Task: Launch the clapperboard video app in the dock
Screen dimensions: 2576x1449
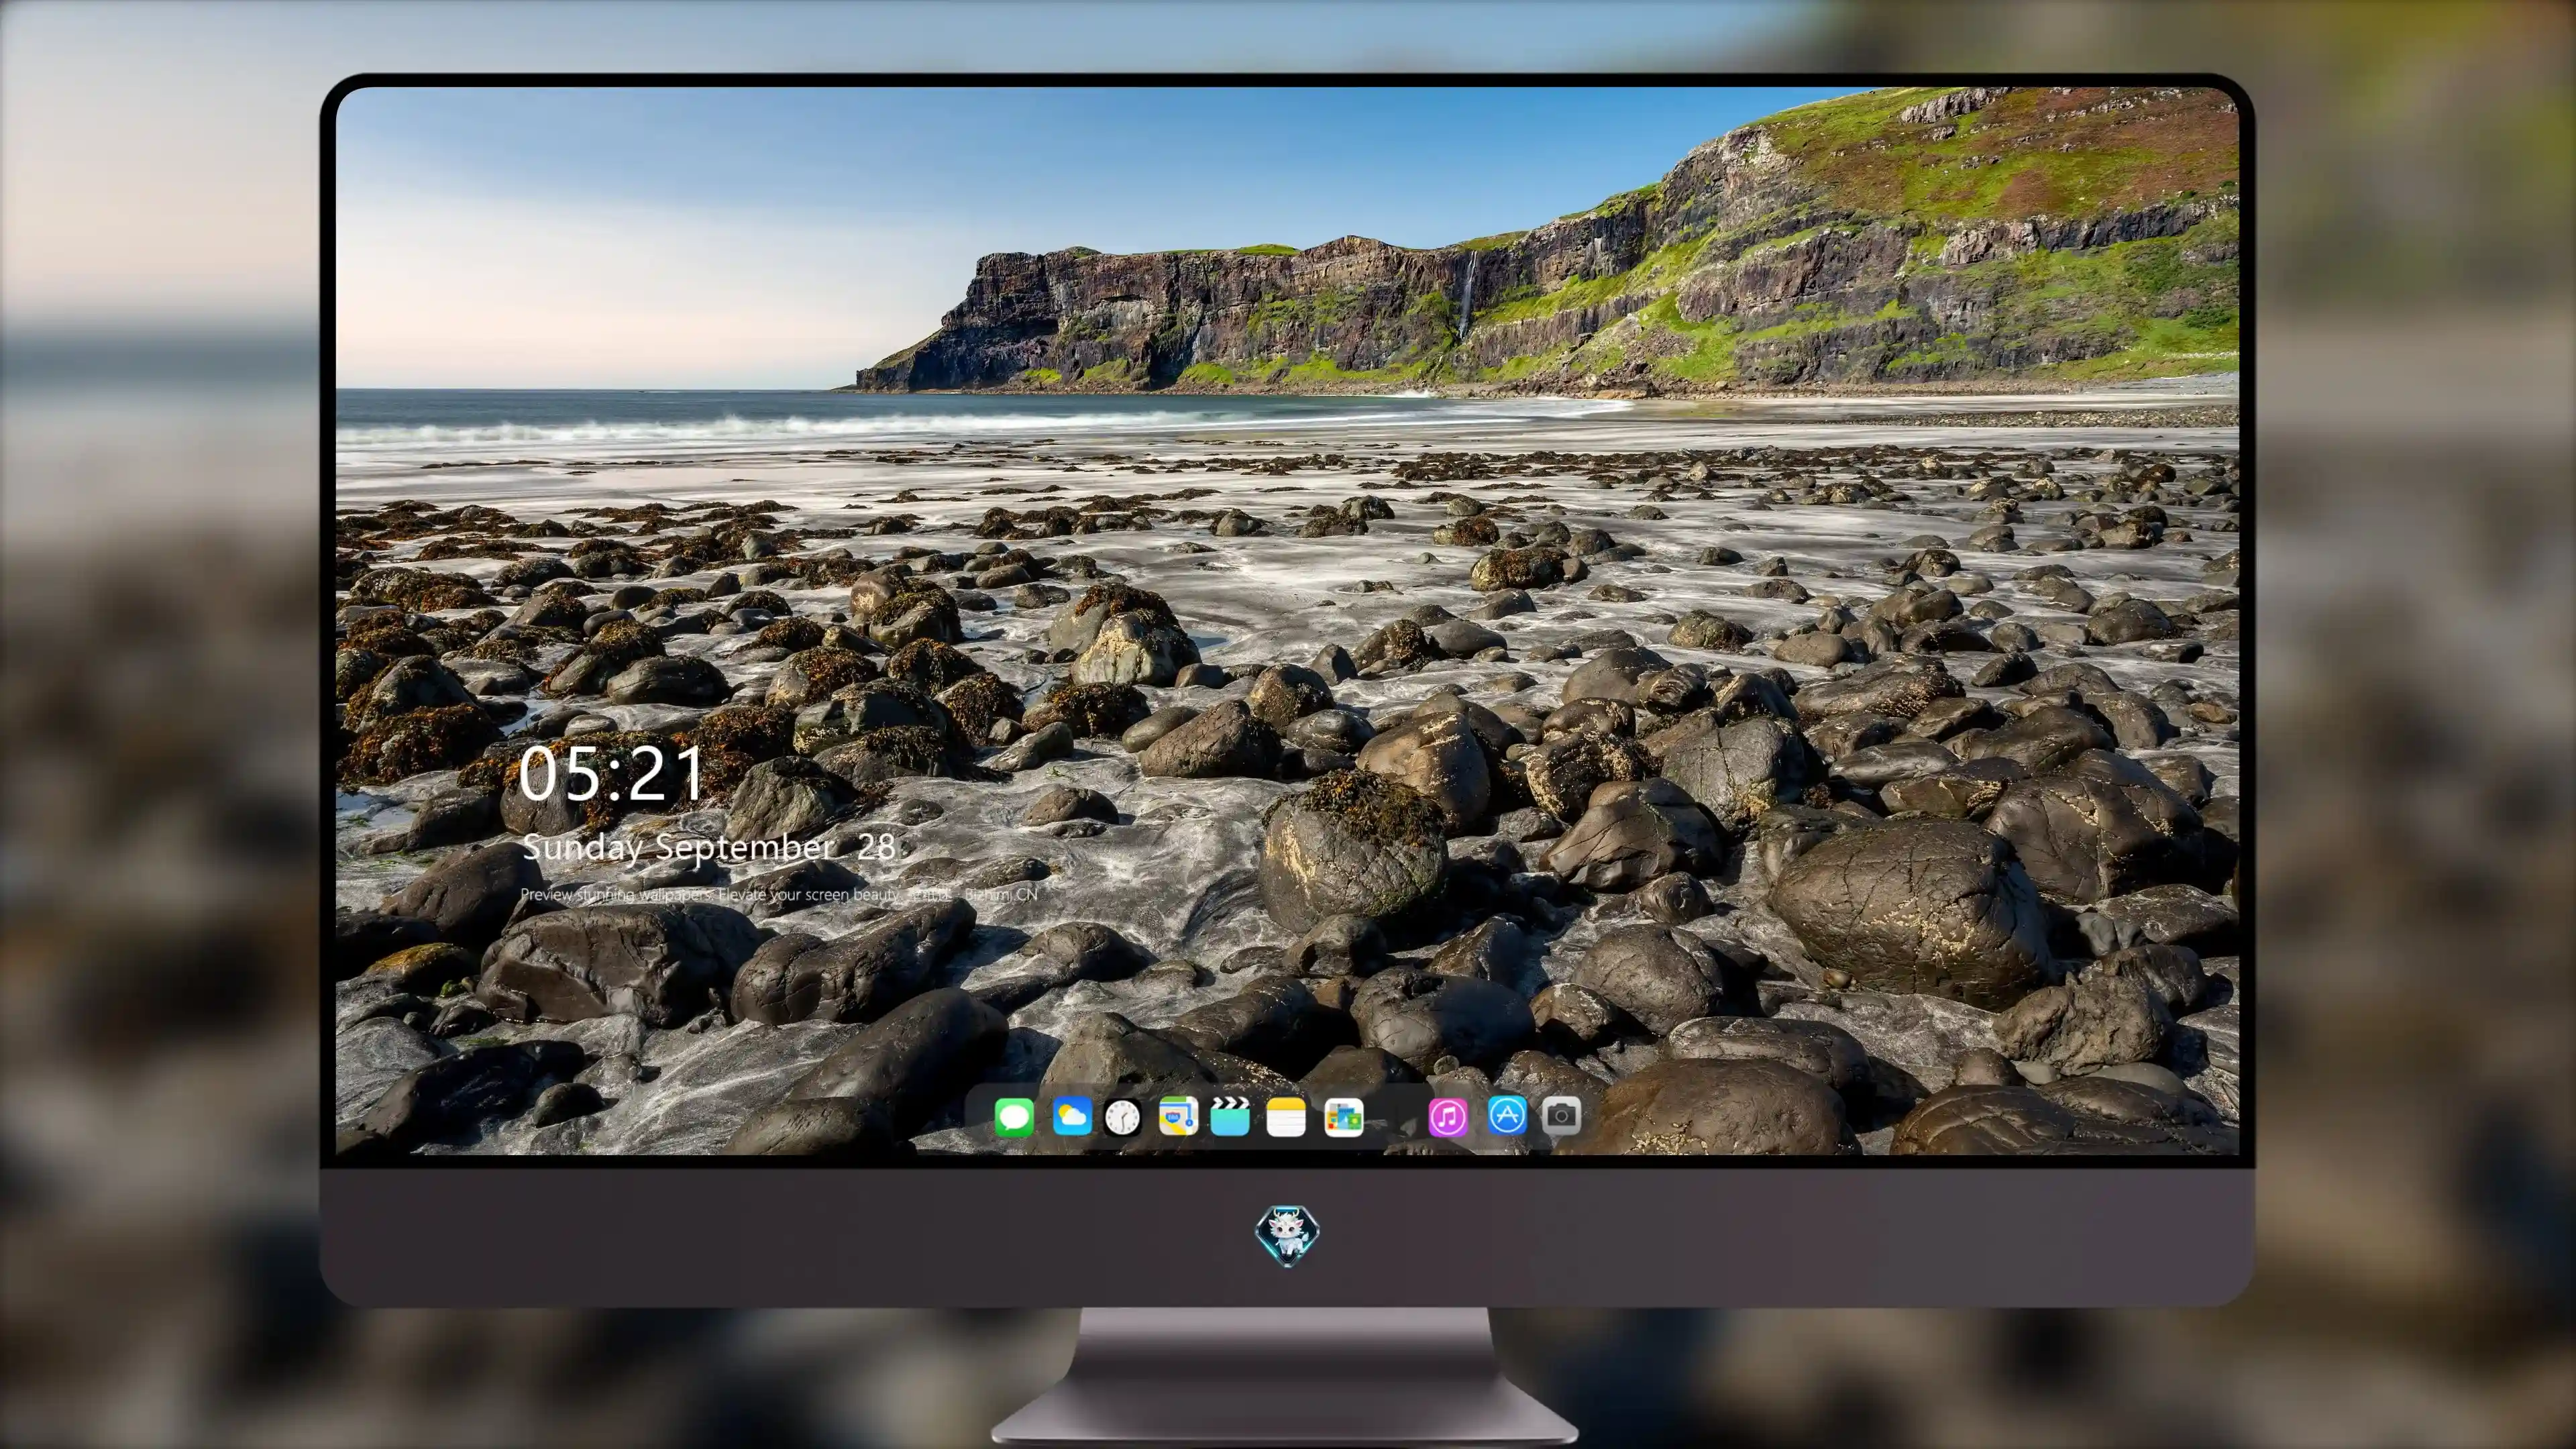Action: click(1230, 1116)
